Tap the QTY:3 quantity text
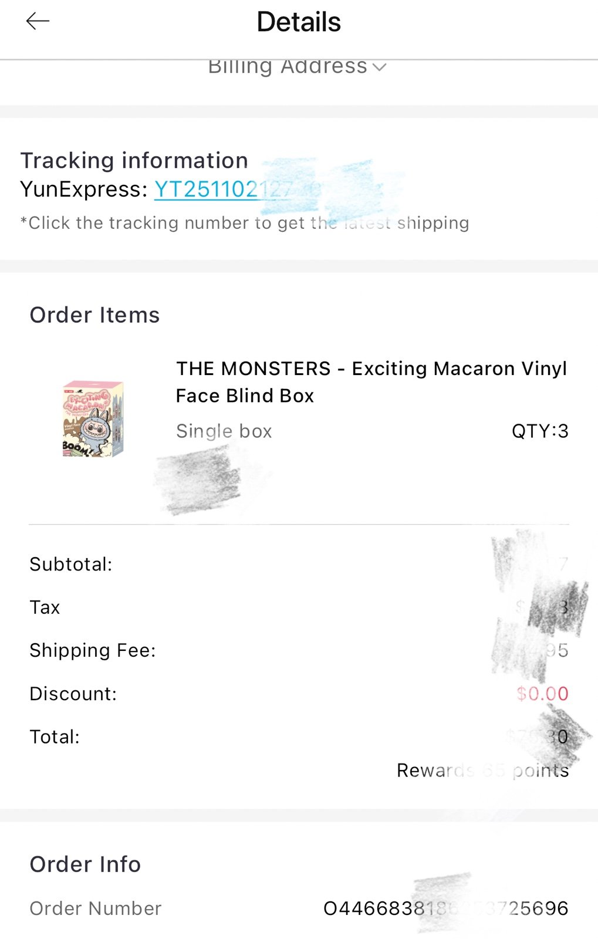This screenshot has width=598, height=939. 540,431
